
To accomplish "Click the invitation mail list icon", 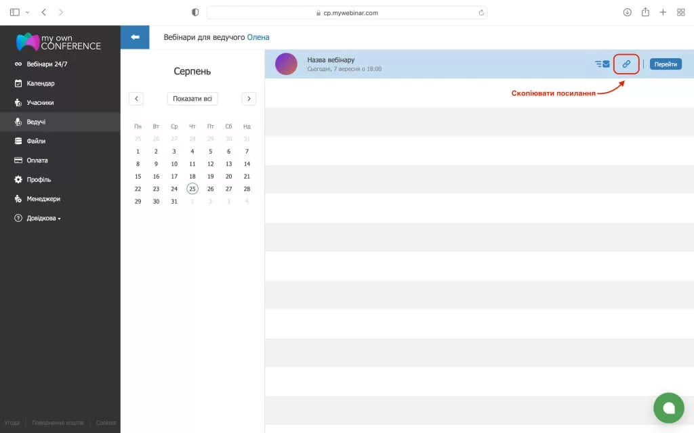I will tap(603, 64).
